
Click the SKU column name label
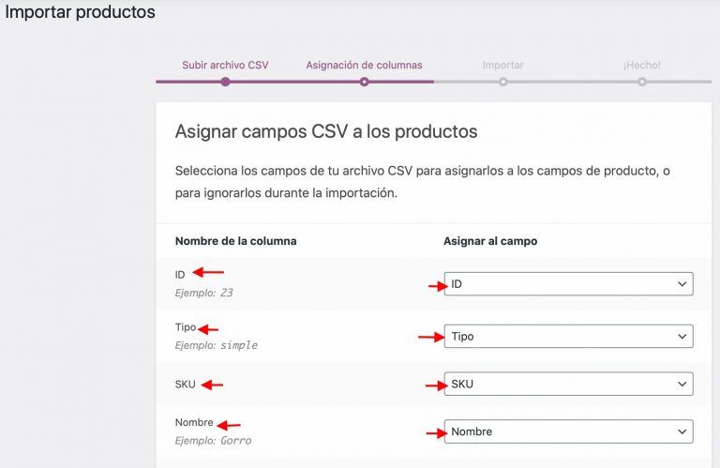[x=185, y=385]
